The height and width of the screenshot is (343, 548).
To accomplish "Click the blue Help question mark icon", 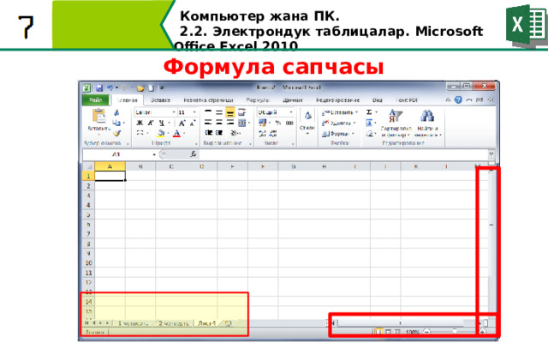I will (458, 100).
